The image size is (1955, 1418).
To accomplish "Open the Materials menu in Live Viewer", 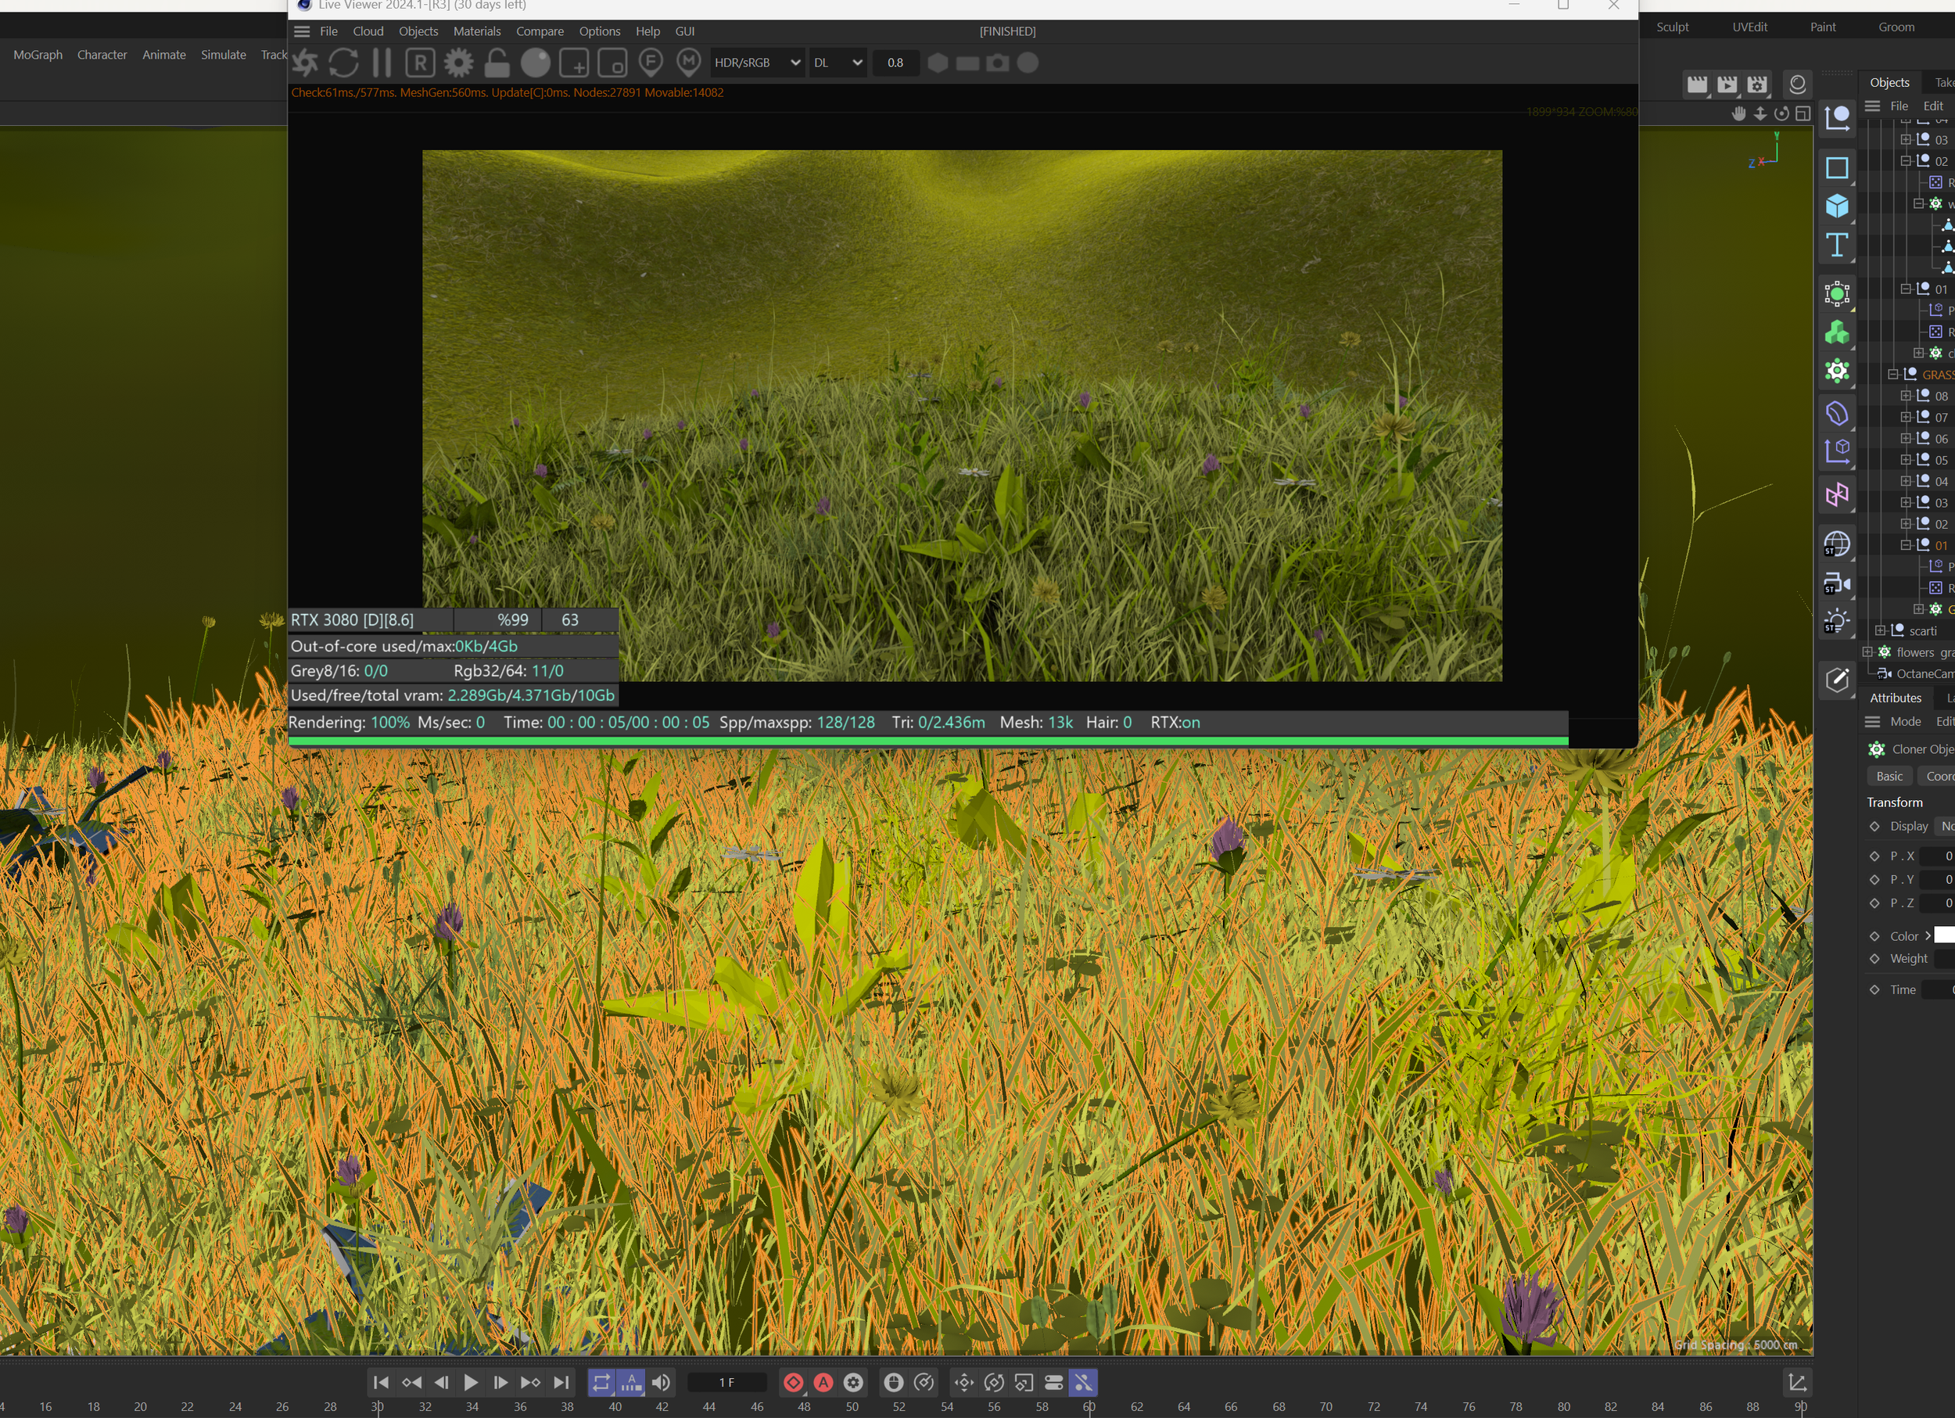I will pyautogui.click(x=477, y=31).
